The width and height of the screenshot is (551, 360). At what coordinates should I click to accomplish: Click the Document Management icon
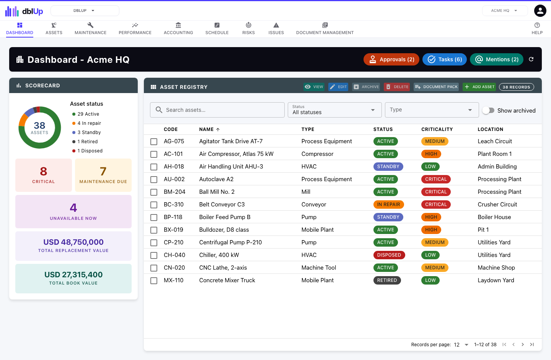coord(325,25)
